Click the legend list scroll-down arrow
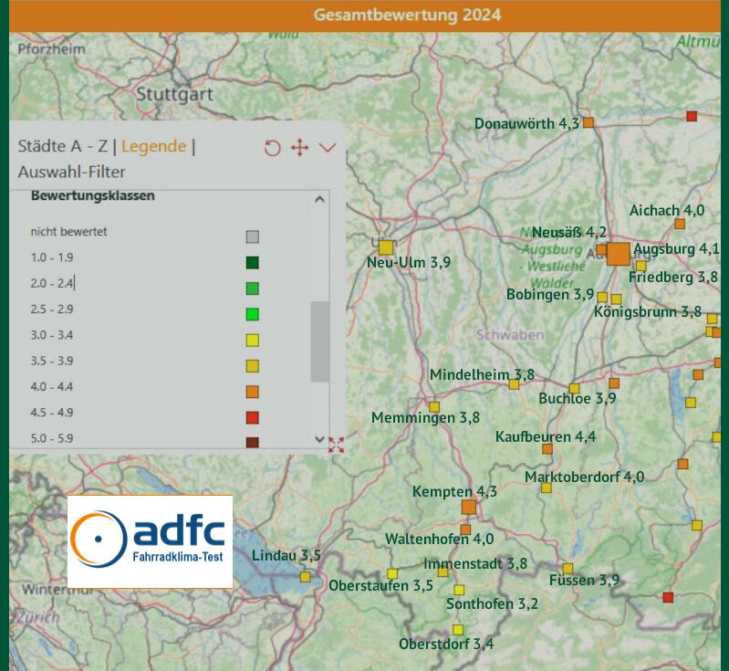Viewport: 729px width, 671px height. pyautogui.click(x=319, y=439)
